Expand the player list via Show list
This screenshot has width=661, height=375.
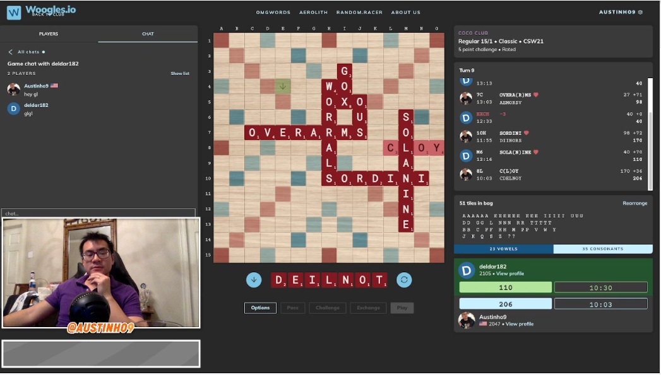pos(180,74)
